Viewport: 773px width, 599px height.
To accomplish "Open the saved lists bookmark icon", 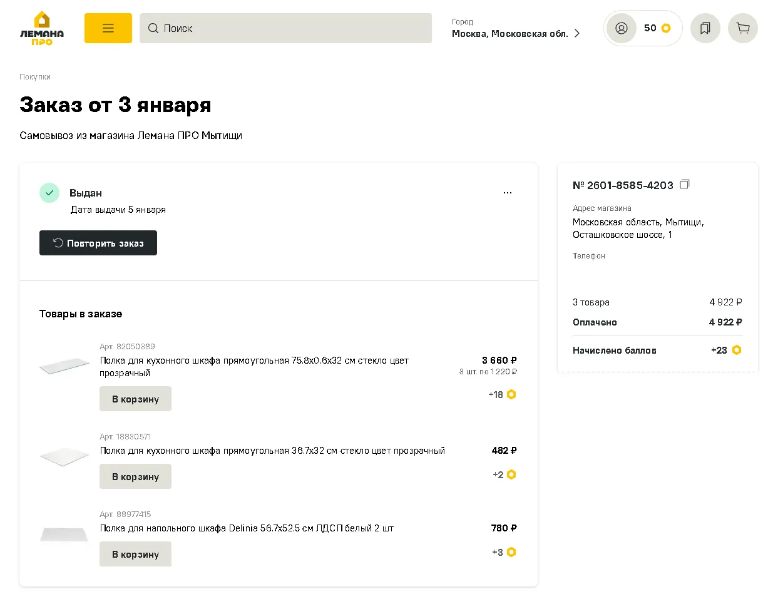I will pyautogui.click(x=705, y=28).
